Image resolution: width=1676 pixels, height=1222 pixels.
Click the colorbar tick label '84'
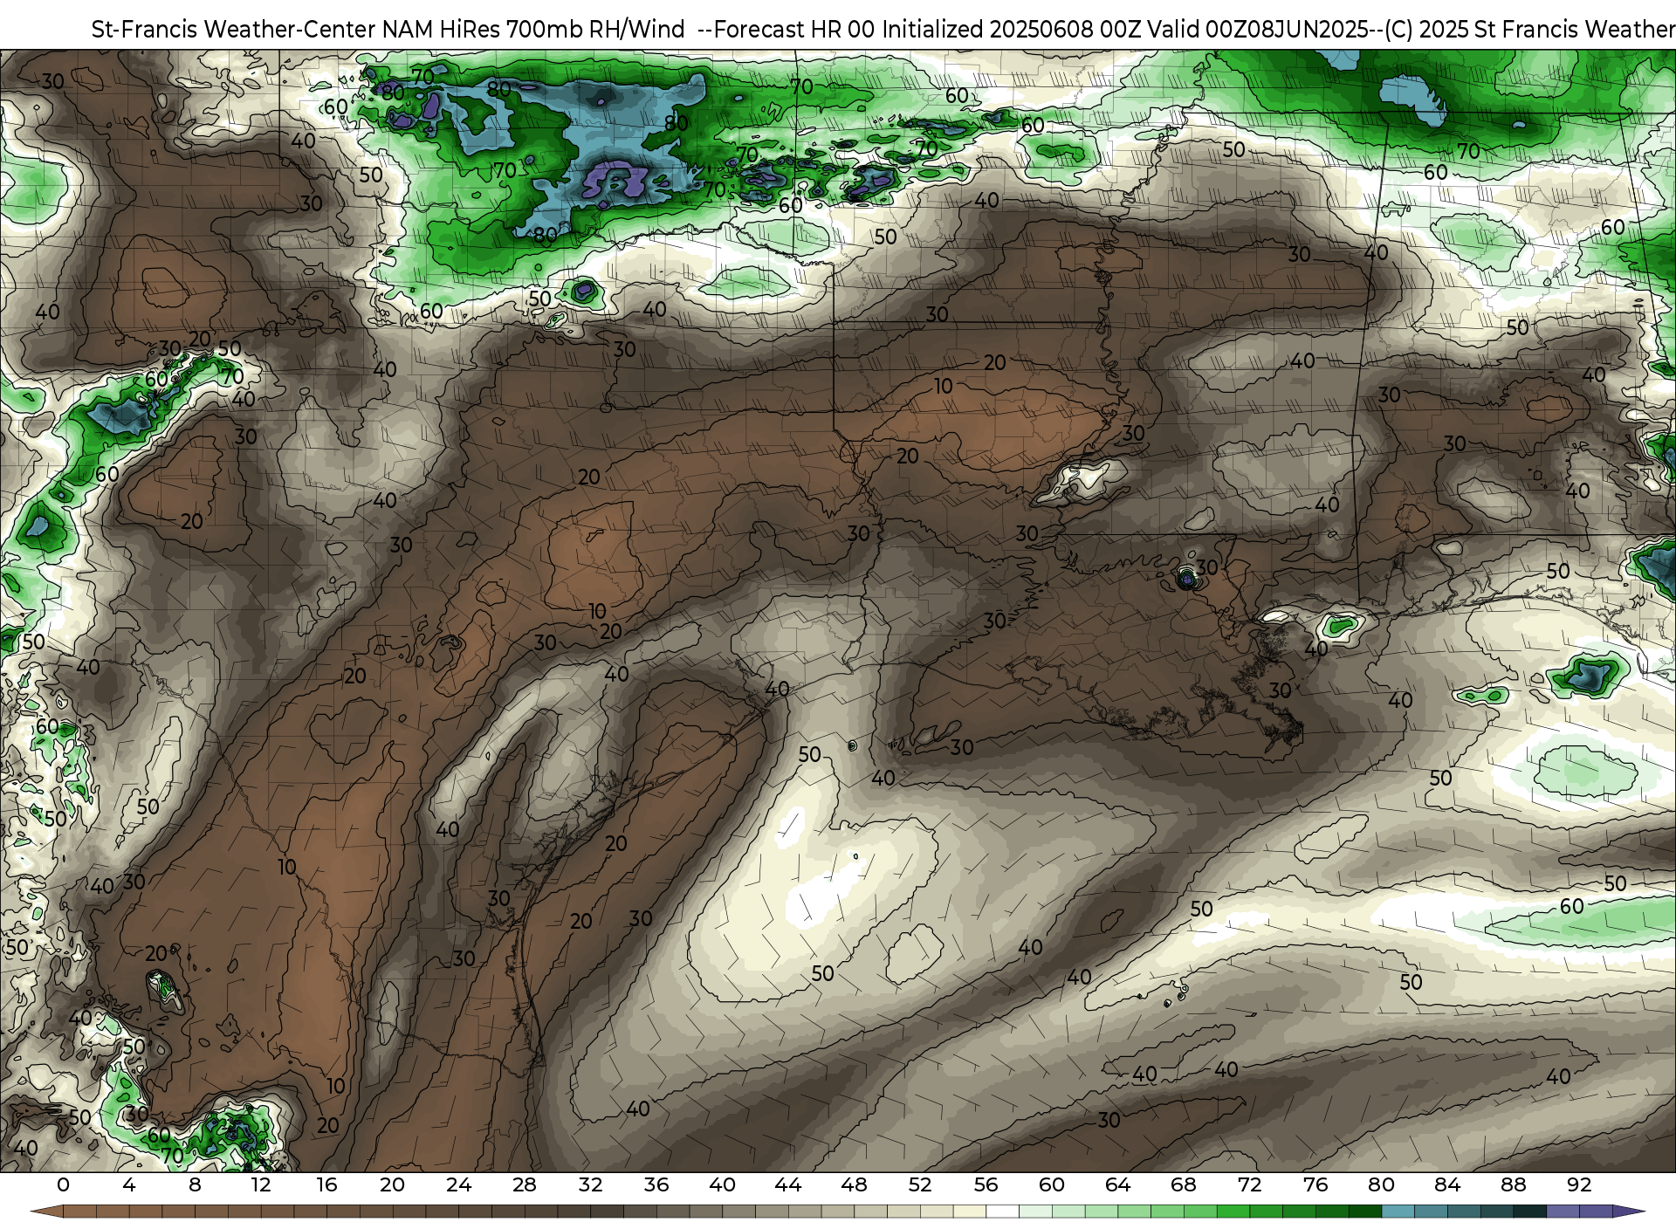1447,1184
